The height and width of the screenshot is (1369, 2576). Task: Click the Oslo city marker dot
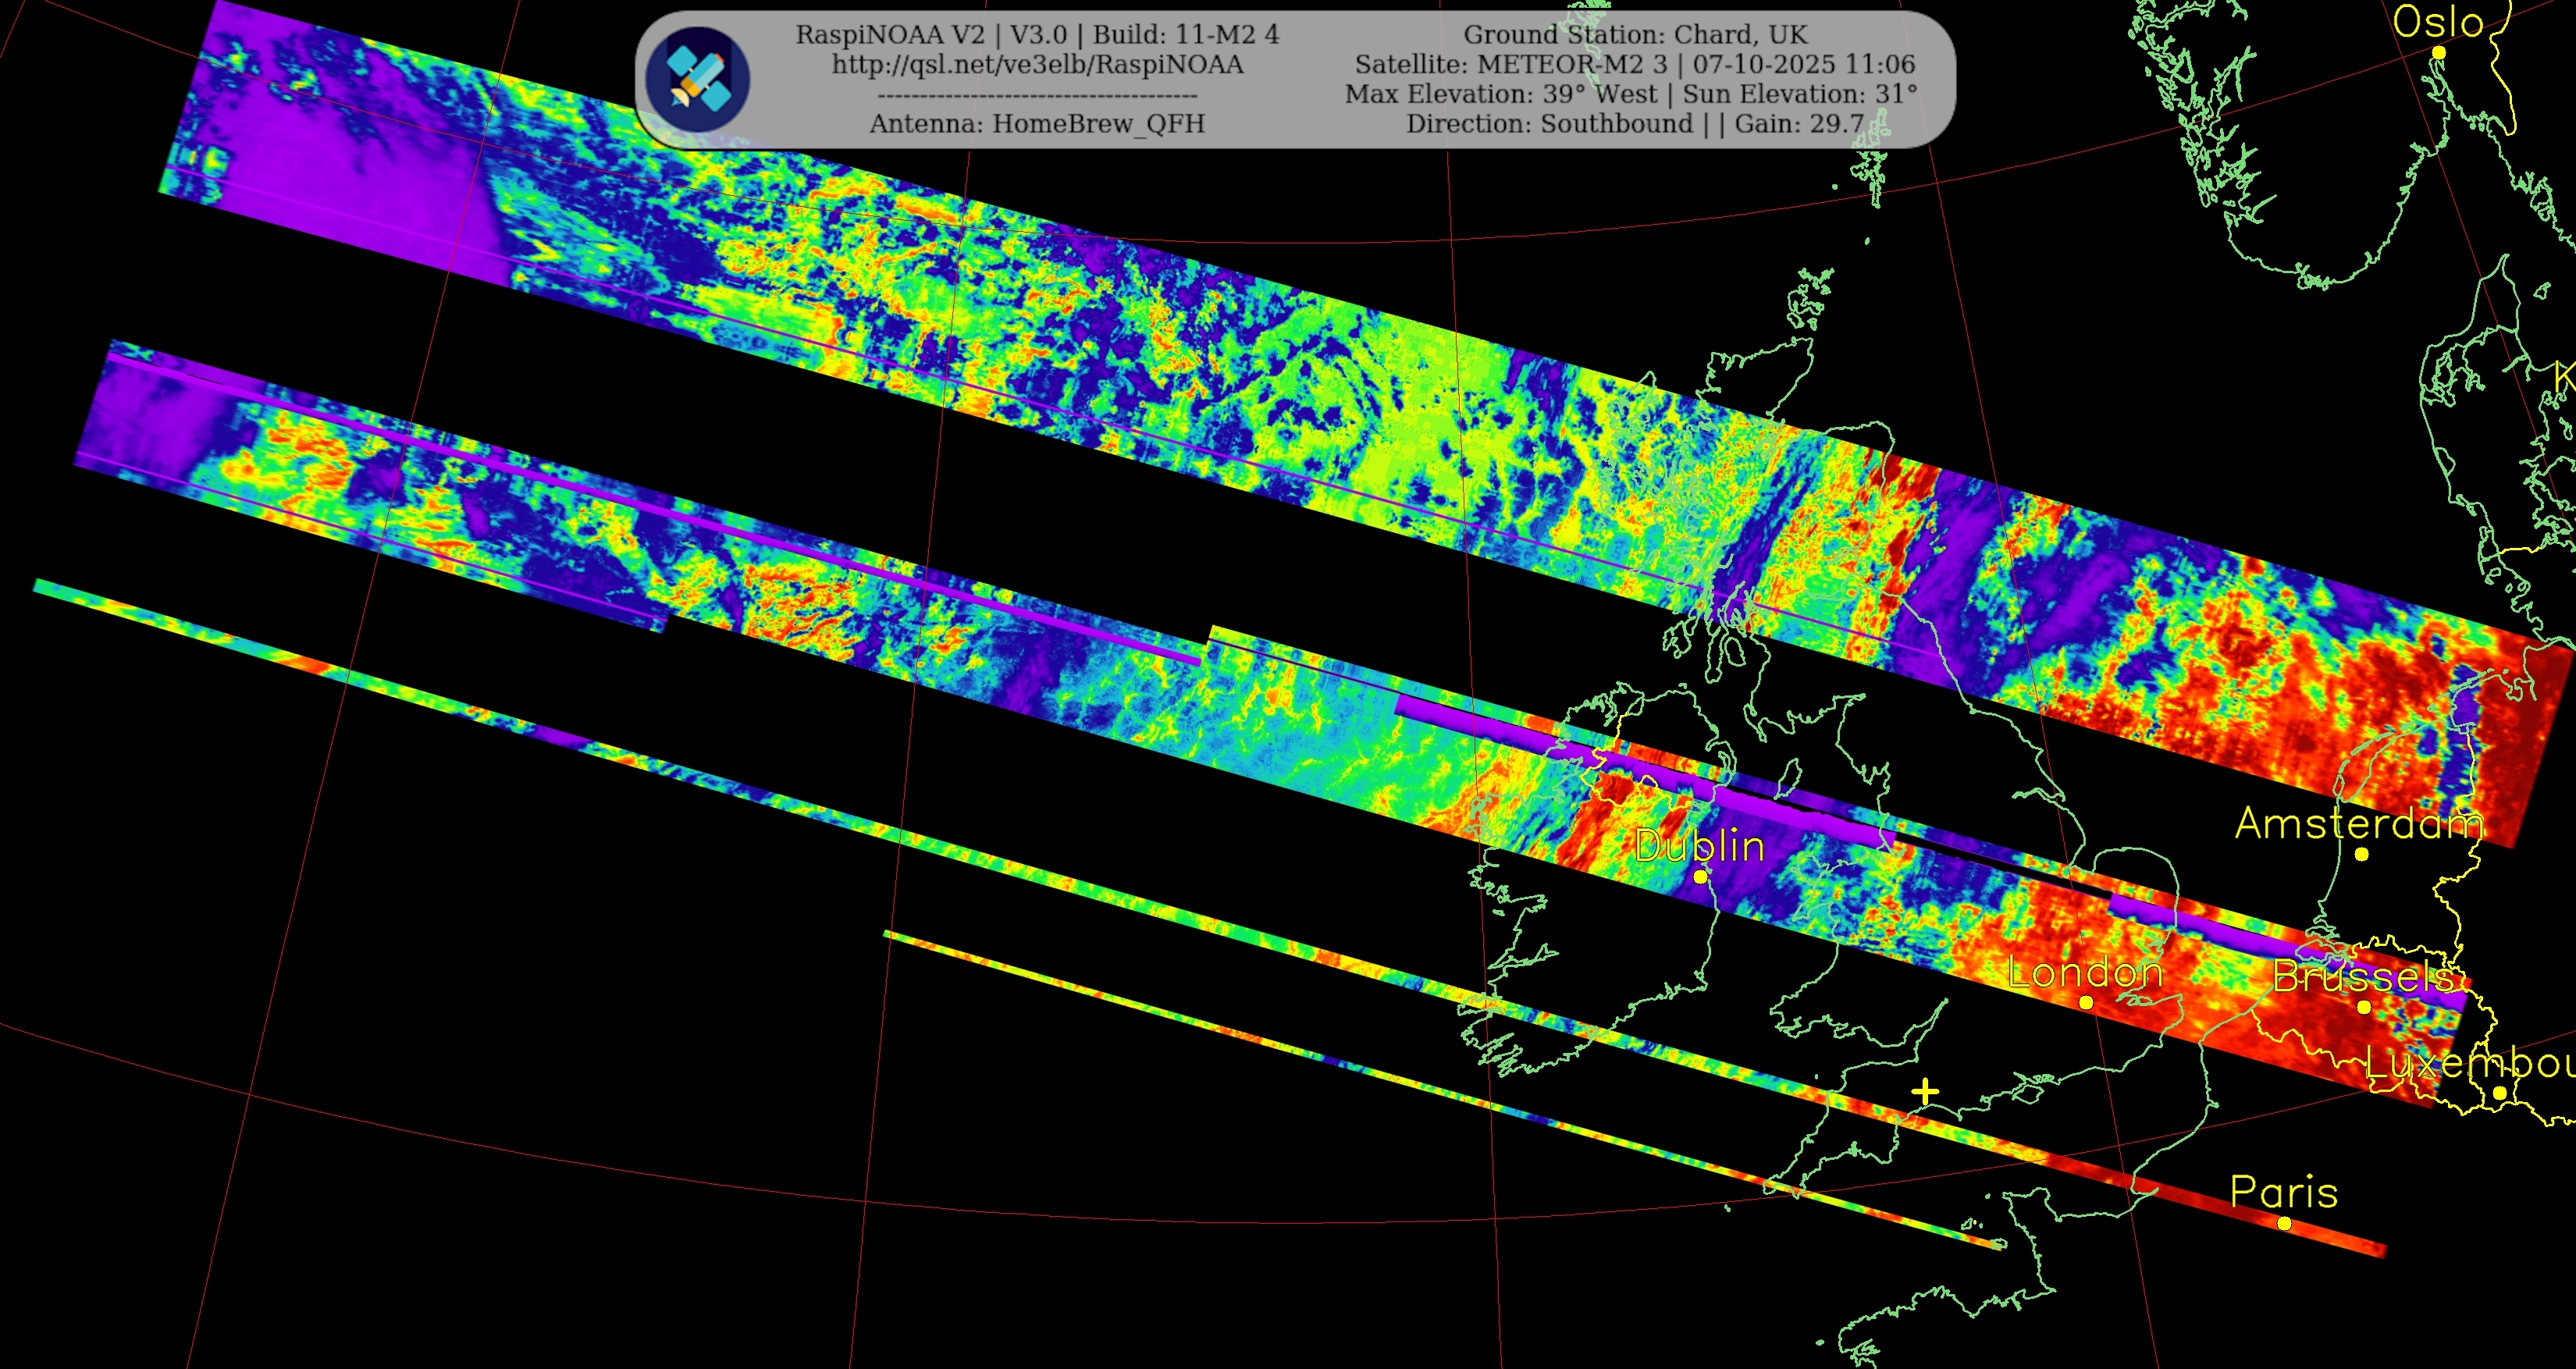click(2439, 53)
